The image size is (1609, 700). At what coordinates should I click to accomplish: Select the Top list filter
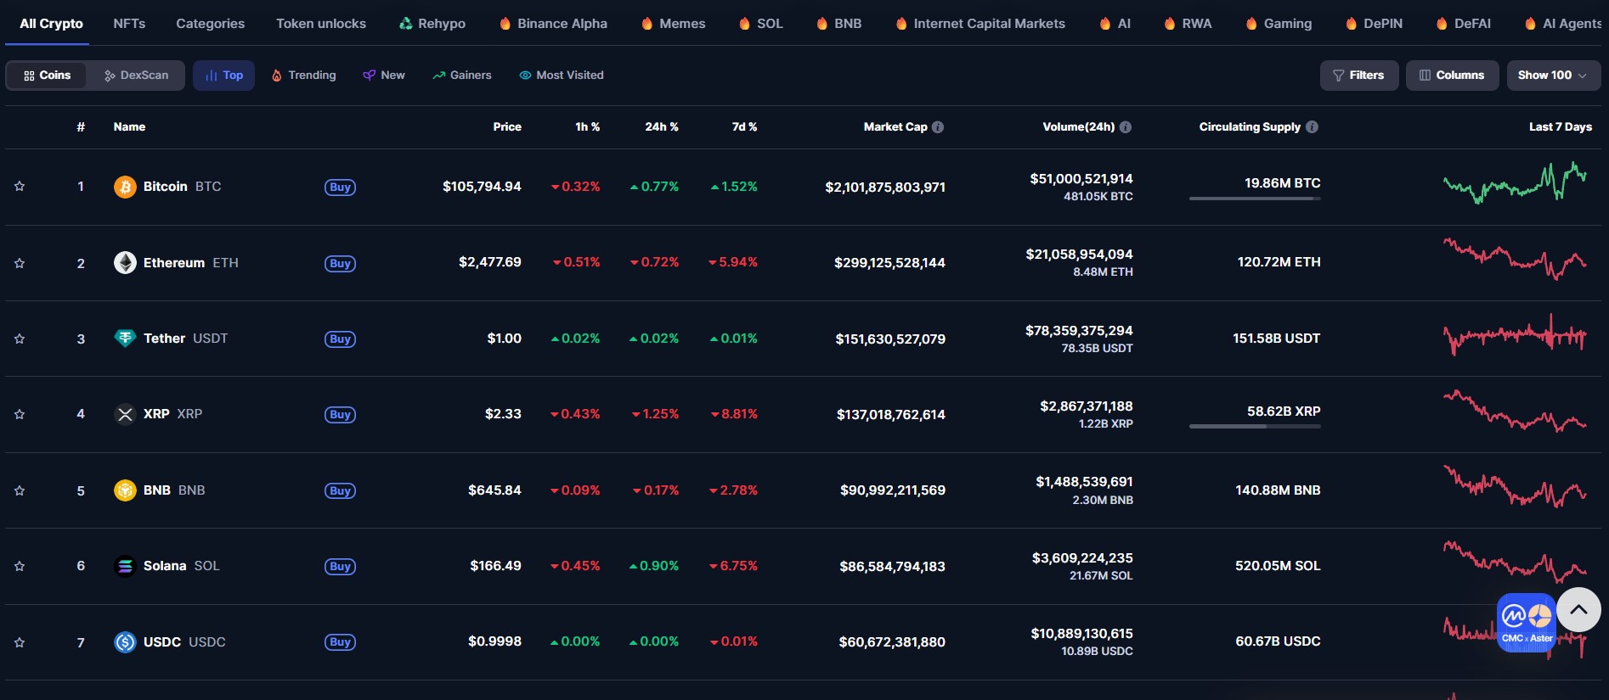click(x=223, y=76)
